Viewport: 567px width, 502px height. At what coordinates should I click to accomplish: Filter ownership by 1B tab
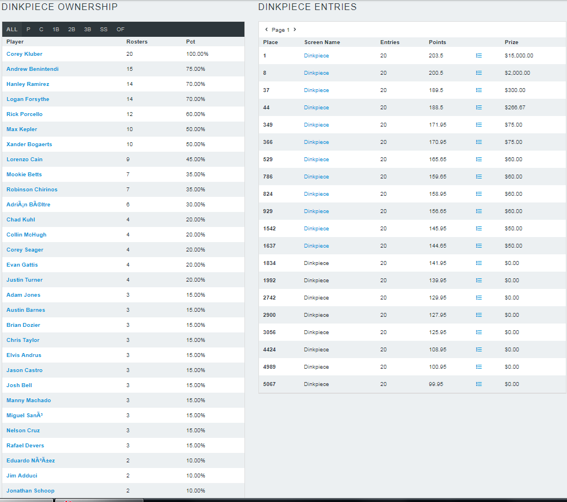pyautogui.click(x=56, y=29)
